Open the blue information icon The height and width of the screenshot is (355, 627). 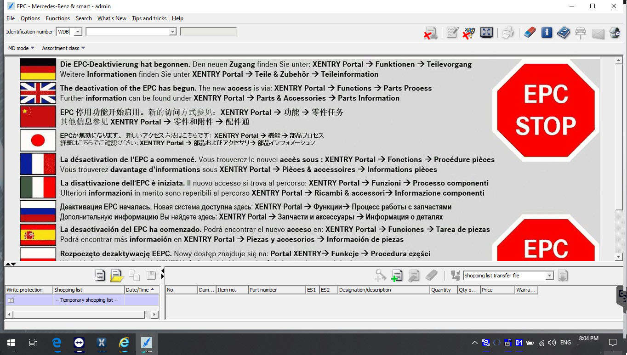point(547,33)
